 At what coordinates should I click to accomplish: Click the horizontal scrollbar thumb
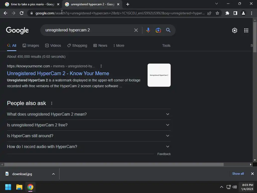point(114,164)
